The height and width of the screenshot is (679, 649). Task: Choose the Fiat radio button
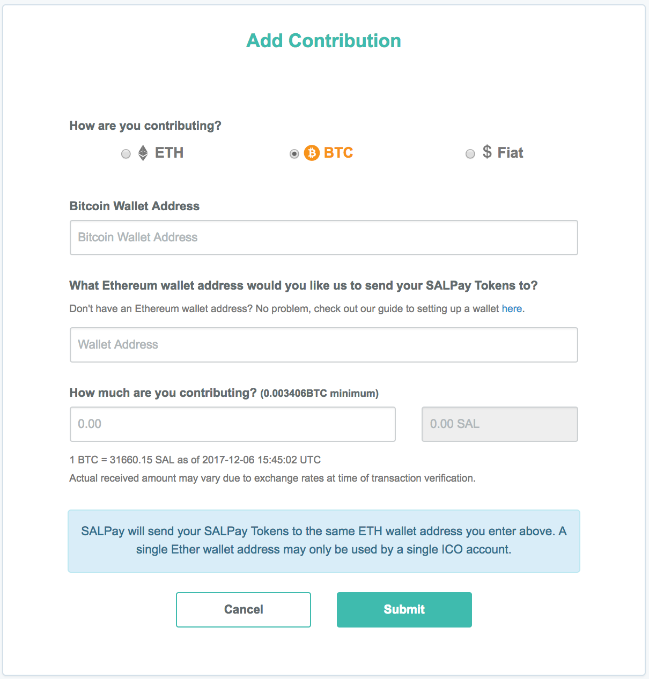pos(470,154)
